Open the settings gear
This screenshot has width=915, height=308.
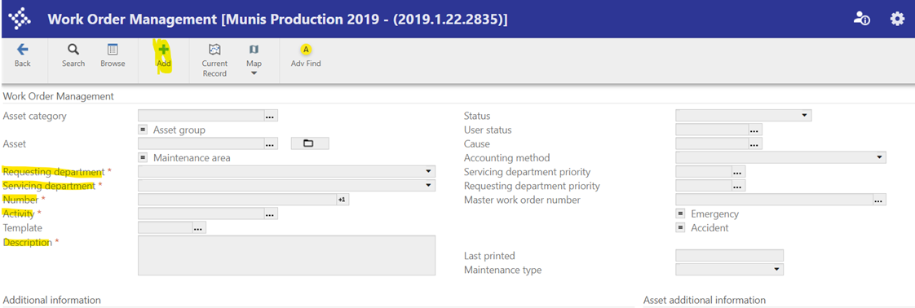pyautogui.click(x=897, y=19)
